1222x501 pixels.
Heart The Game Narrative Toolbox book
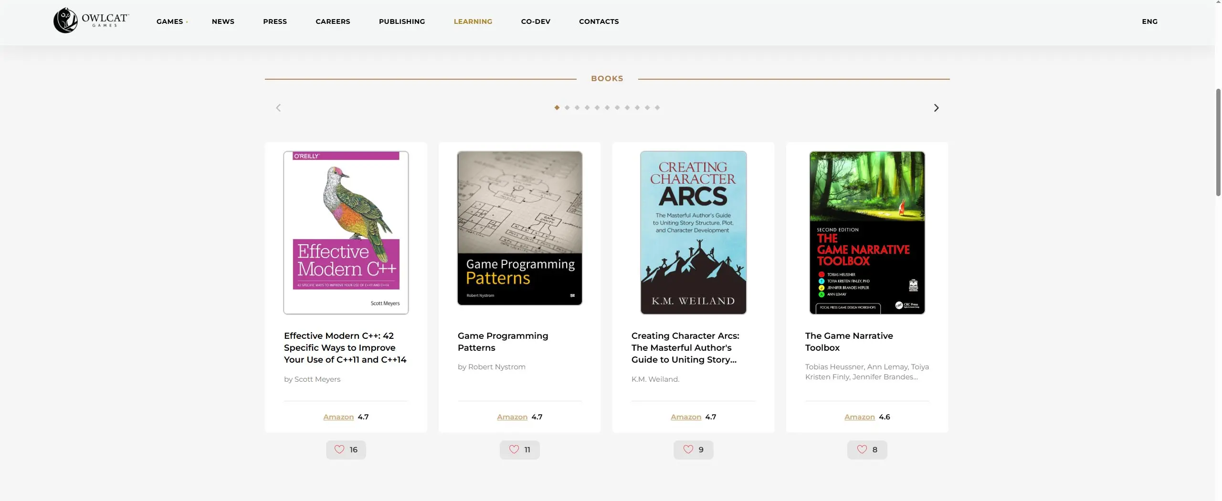click(x=867, y=449)
